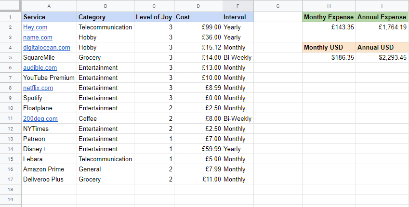Select column H header

pyautogui.click(x=329, y=6)
